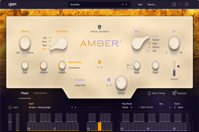Viewport: 199px width, 132px height.
Task: Open the Keyboard help icon
Action: pyautogui.click(x=174, y=93)
